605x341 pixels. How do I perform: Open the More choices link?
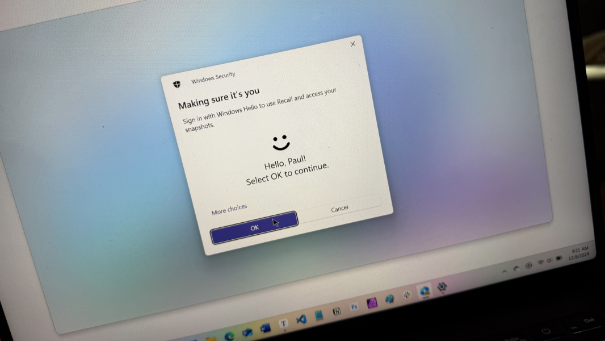point(229,209)
